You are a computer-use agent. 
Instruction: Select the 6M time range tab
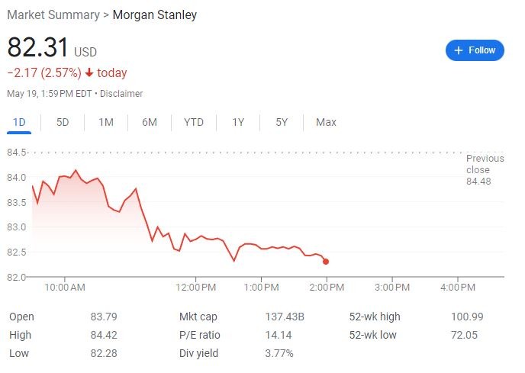149,122
